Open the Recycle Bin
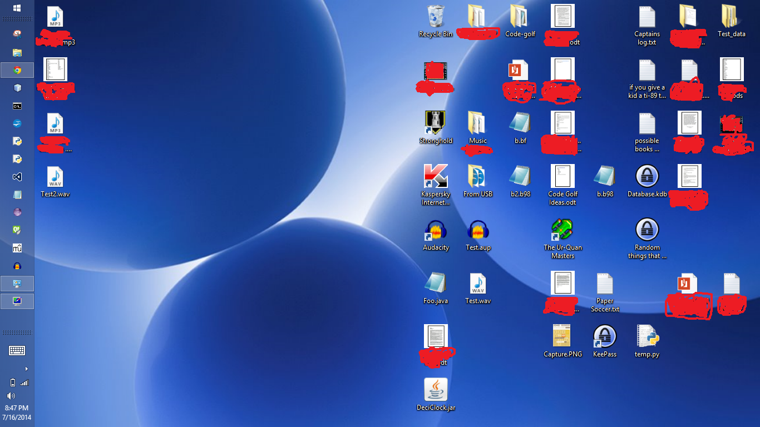The width and height of the screenshot is (760, 427). (436, 17)
